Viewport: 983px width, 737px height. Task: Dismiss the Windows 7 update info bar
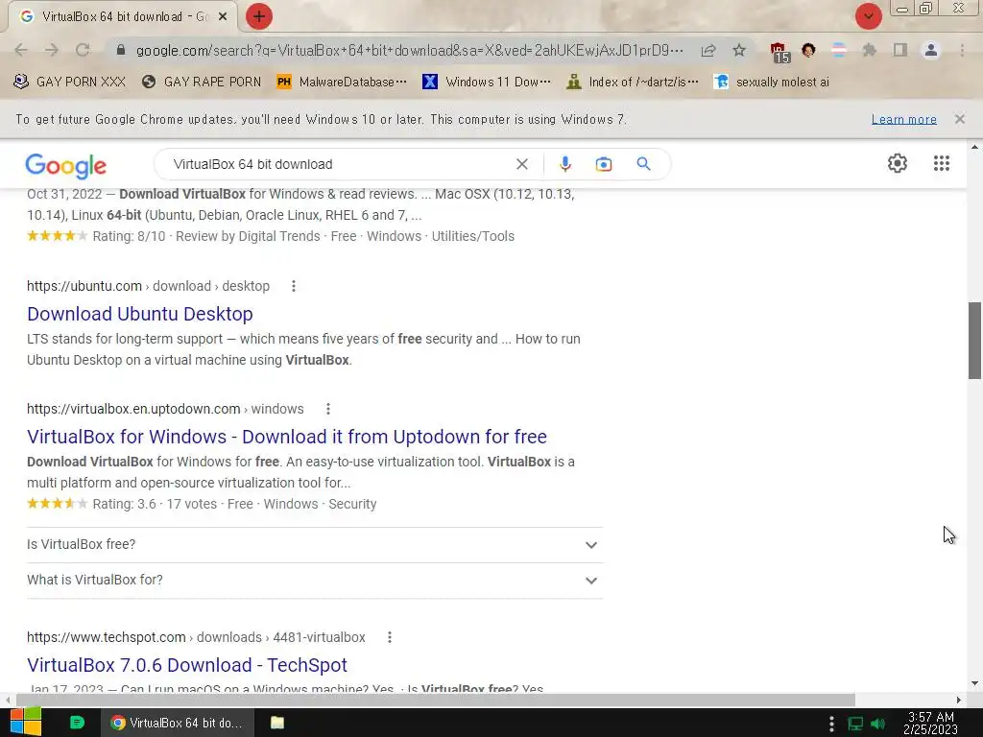tap(959, 119)
